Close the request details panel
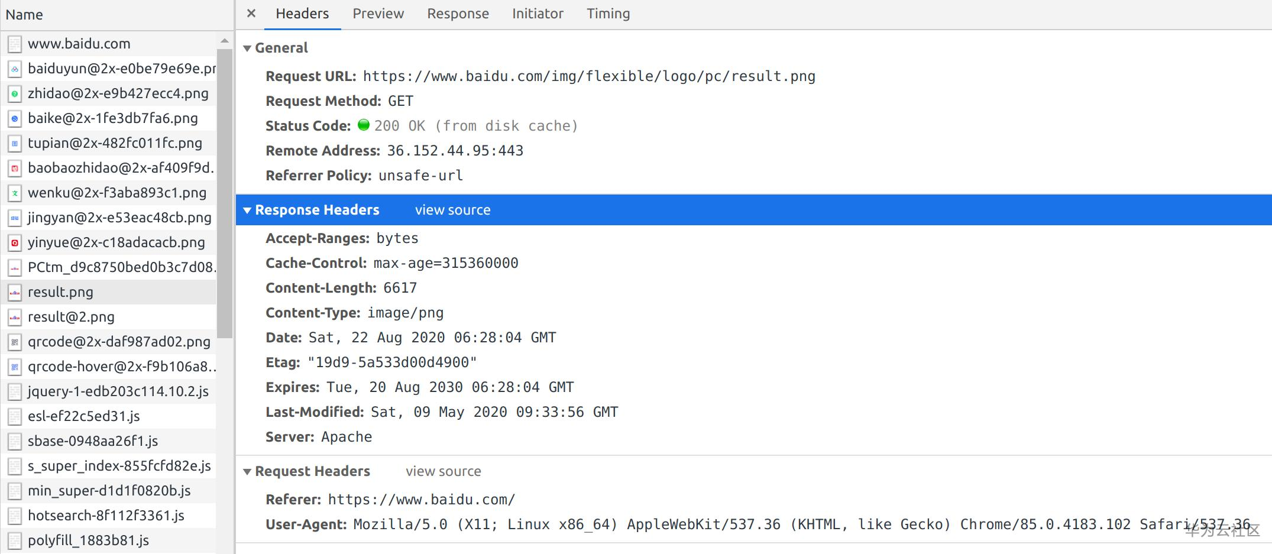 tap(251, 14)
